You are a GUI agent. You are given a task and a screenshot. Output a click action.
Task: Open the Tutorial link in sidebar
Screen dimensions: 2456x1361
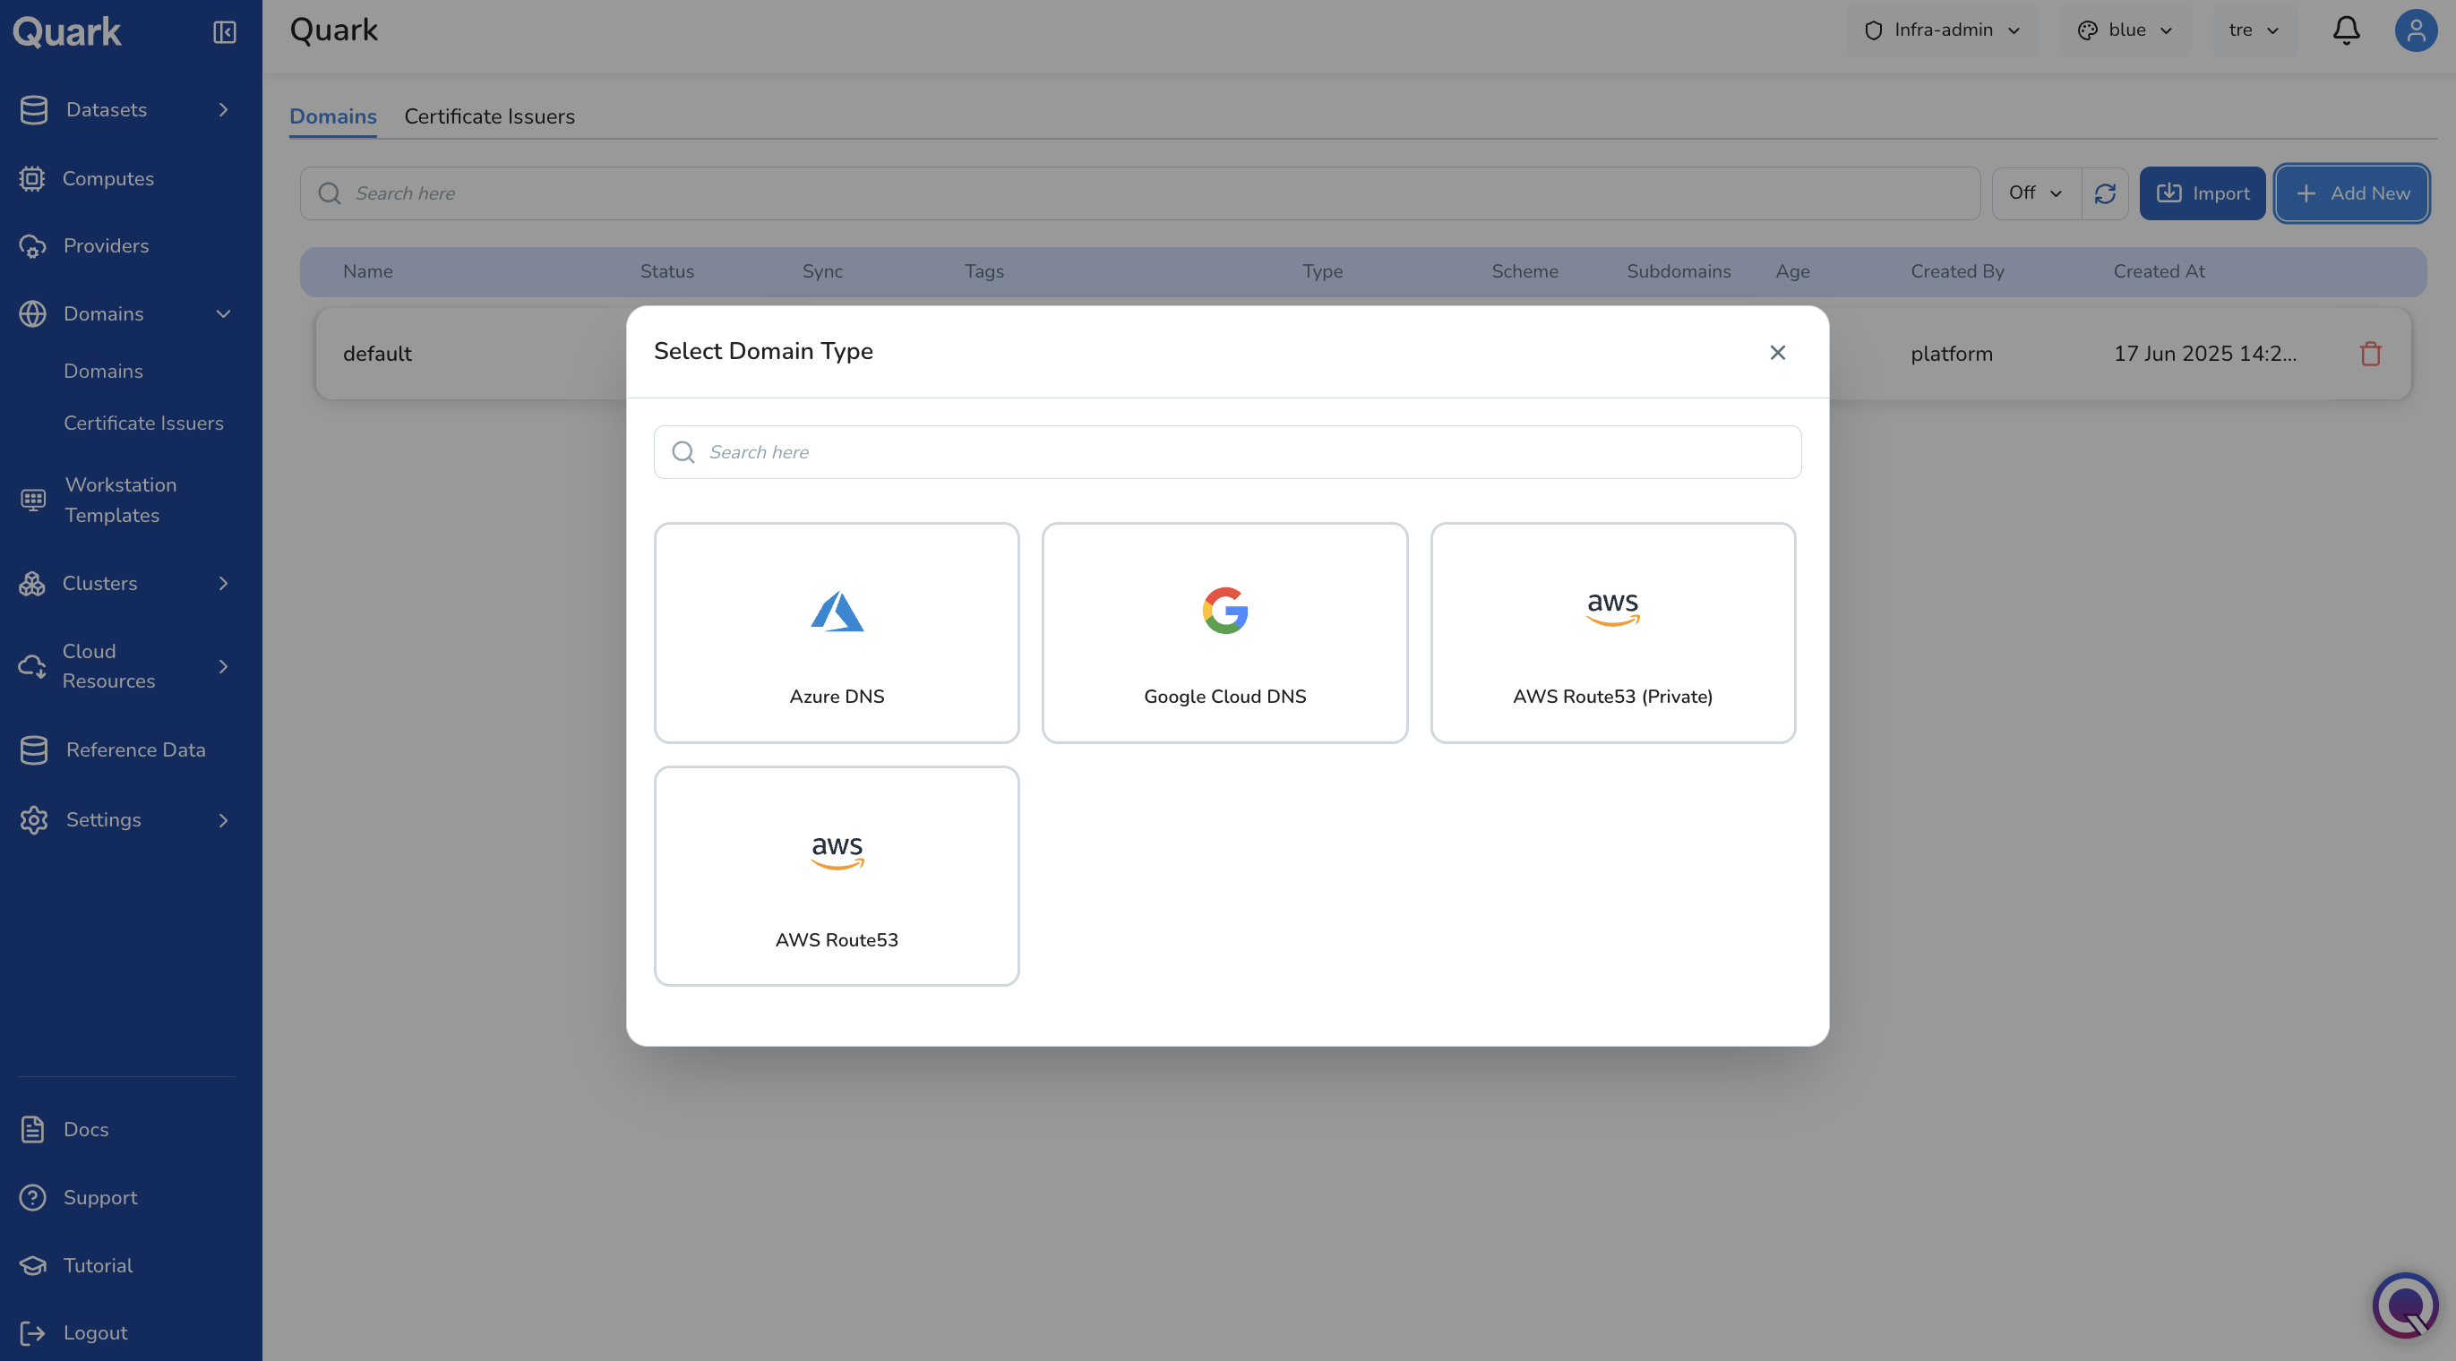tap(98, 1266)
